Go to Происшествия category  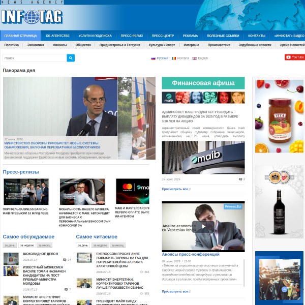(219, 45)
